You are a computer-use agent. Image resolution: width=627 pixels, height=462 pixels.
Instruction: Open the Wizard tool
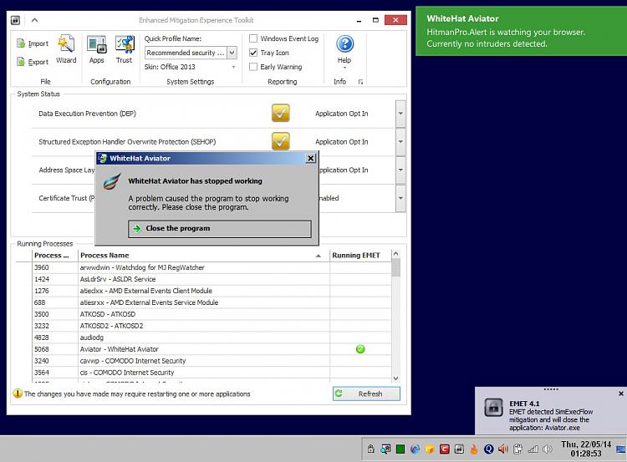(66, 48)
